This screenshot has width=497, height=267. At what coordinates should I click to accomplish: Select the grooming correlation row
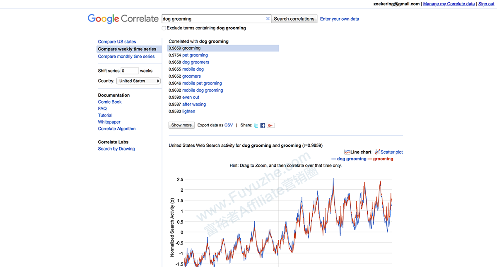pos(223,48)
